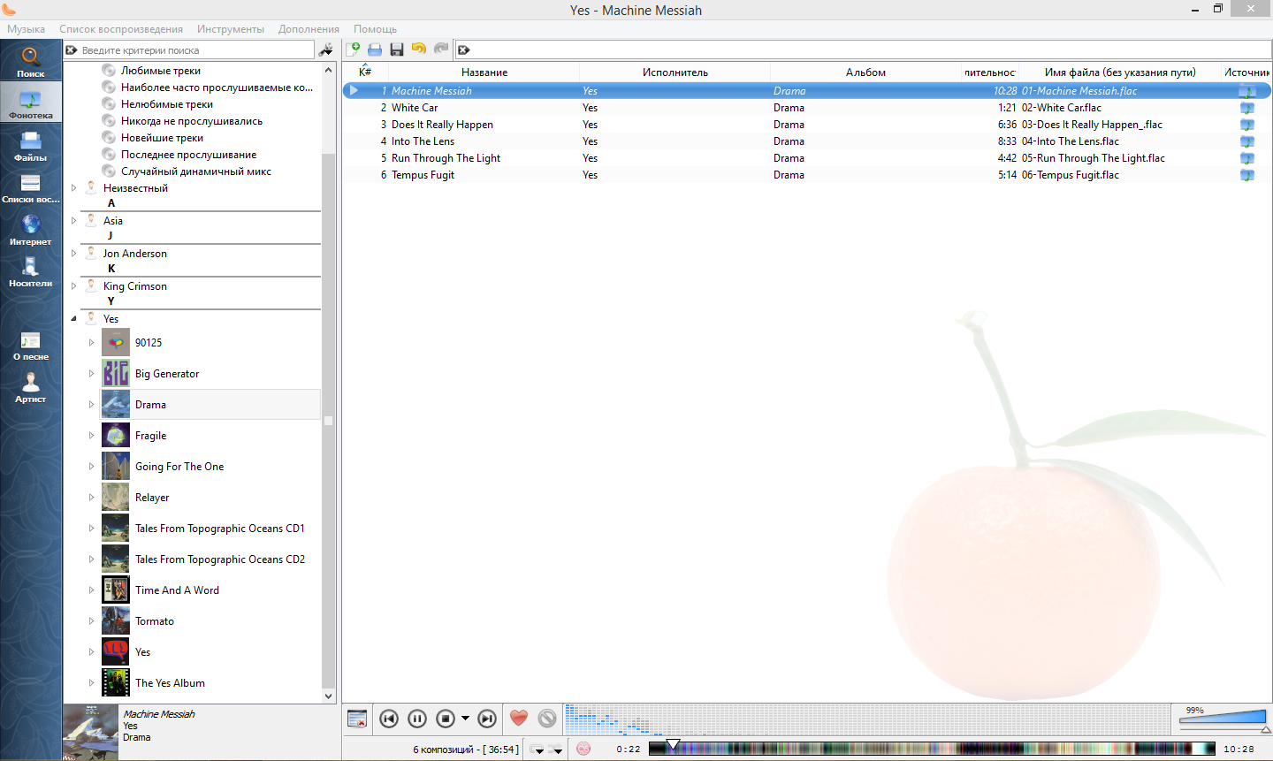Love the current track with the heart

point(519,719)
